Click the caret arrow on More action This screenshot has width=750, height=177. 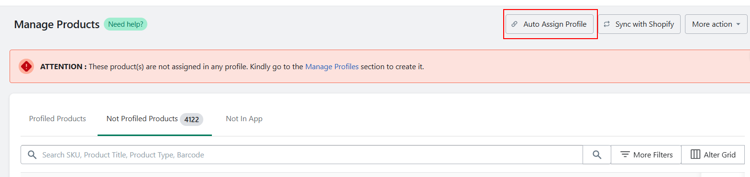[739, 24]
